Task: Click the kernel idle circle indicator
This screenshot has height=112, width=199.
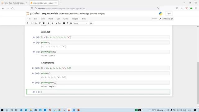Action: [172, 19]
